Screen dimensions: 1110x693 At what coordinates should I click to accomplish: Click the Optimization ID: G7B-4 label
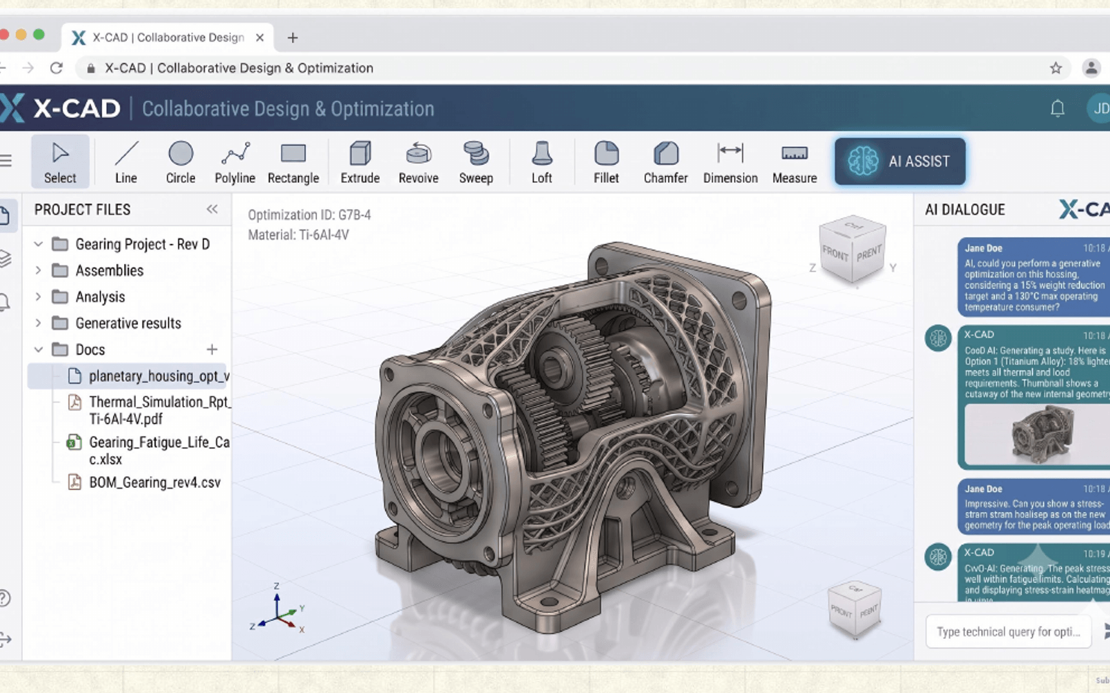point(309,215)
